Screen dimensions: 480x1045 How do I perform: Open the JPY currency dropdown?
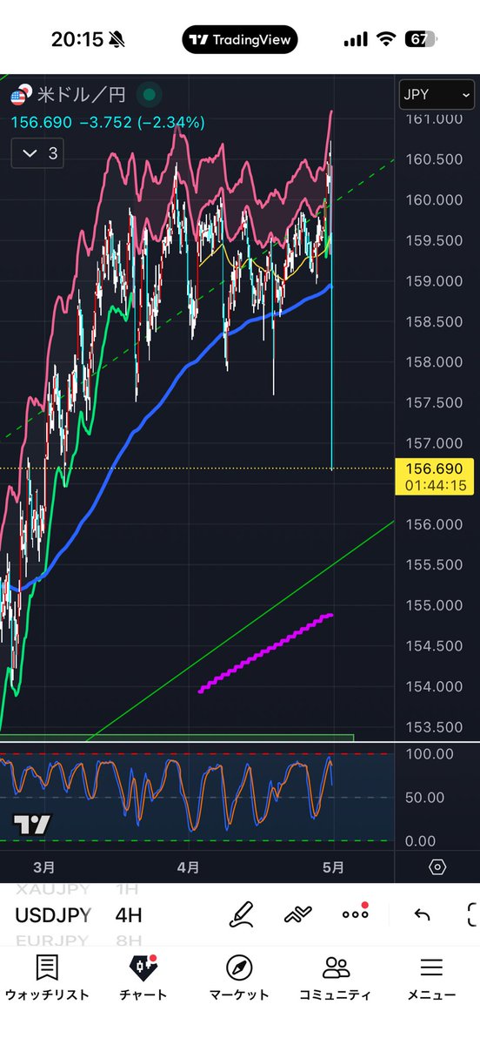coord(436,95)
